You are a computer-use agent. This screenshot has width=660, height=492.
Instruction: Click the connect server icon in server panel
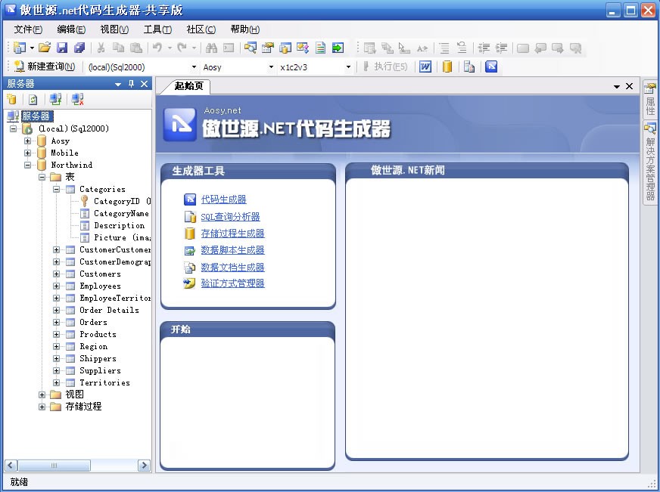tap(55, 100)
